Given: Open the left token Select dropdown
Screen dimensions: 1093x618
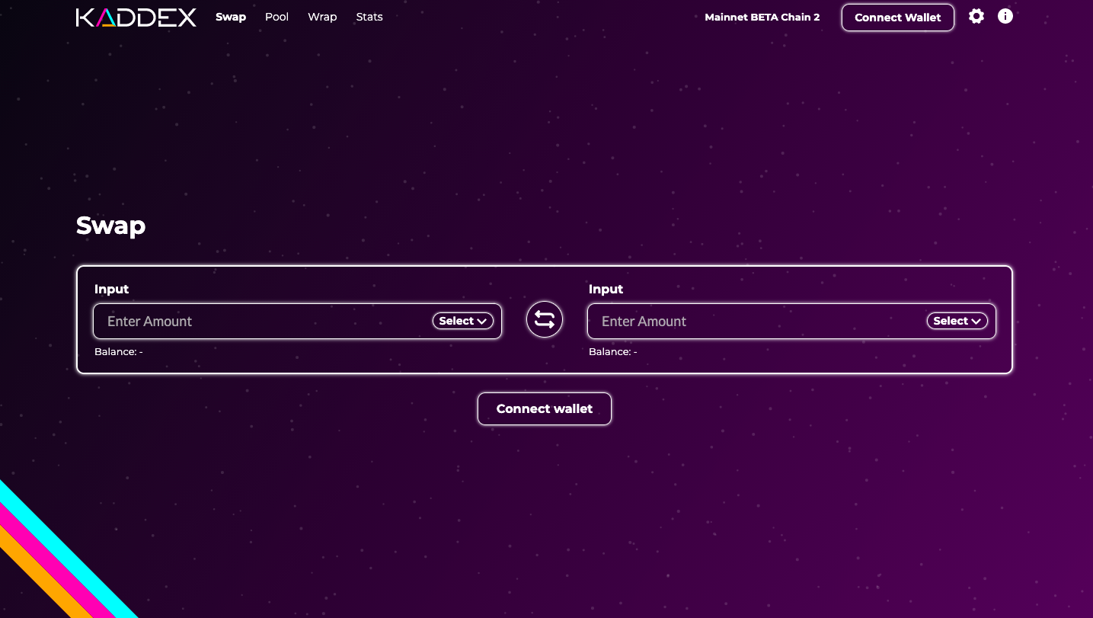Looking at the screenshot, I should click(x=463, y=321).
